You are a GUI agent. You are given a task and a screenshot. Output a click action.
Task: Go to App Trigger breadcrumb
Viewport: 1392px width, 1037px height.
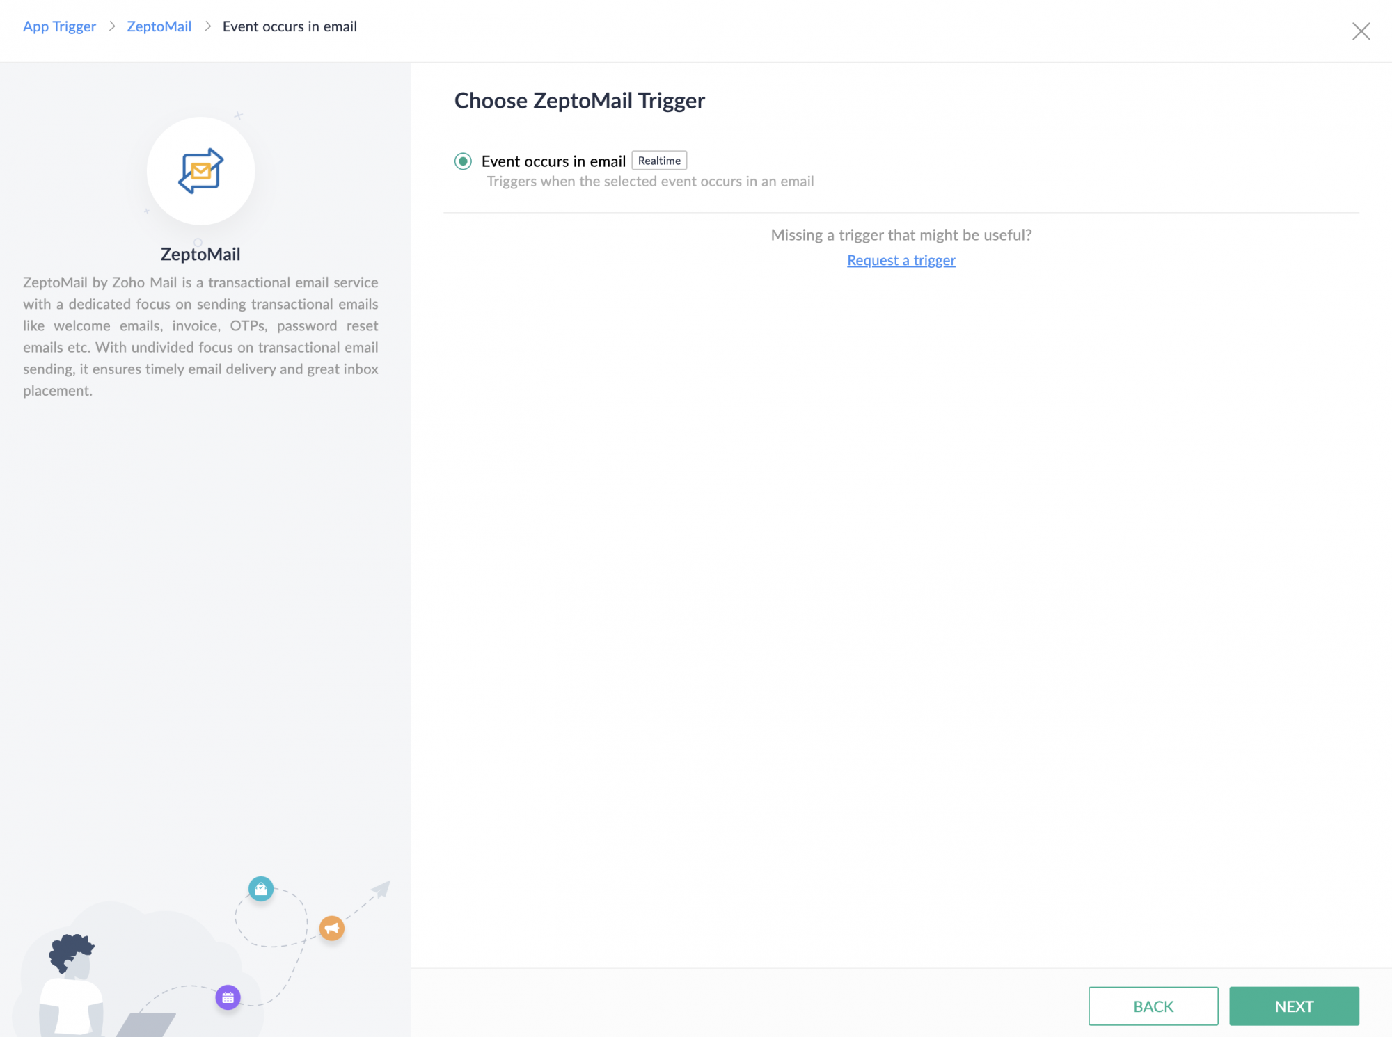pos(59,26)
